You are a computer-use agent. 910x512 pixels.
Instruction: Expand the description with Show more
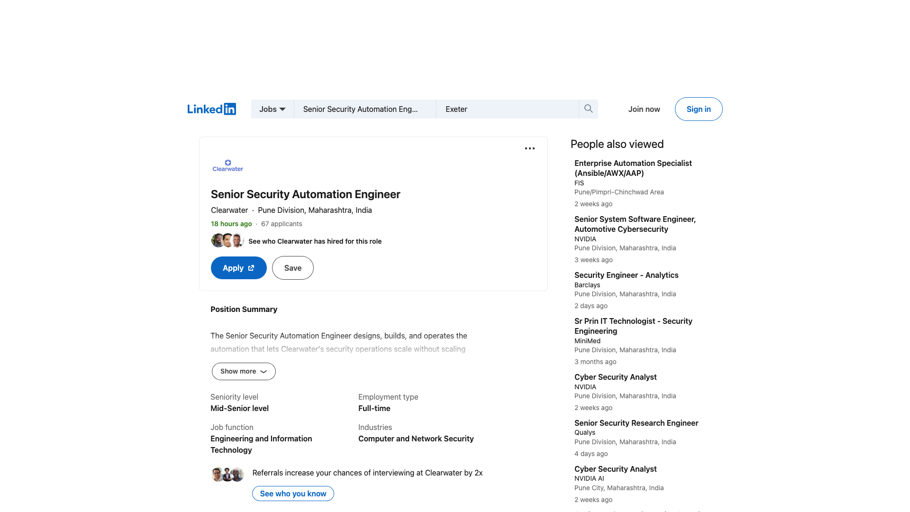pos(244,371)
